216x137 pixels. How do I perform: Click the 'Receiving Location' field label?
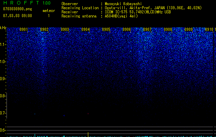(80, 8)
